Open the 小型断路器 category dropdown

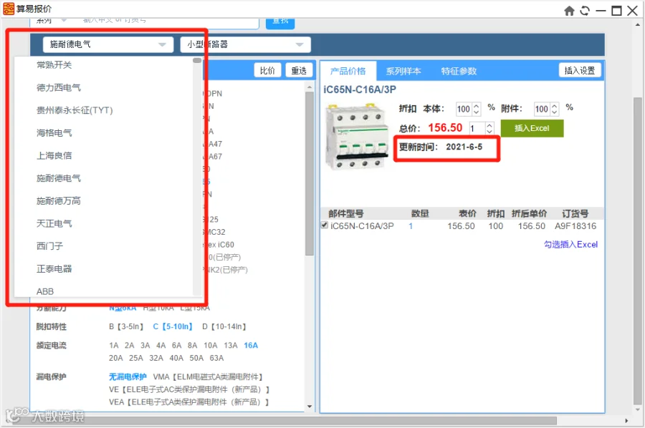click(x=245, y=44)
